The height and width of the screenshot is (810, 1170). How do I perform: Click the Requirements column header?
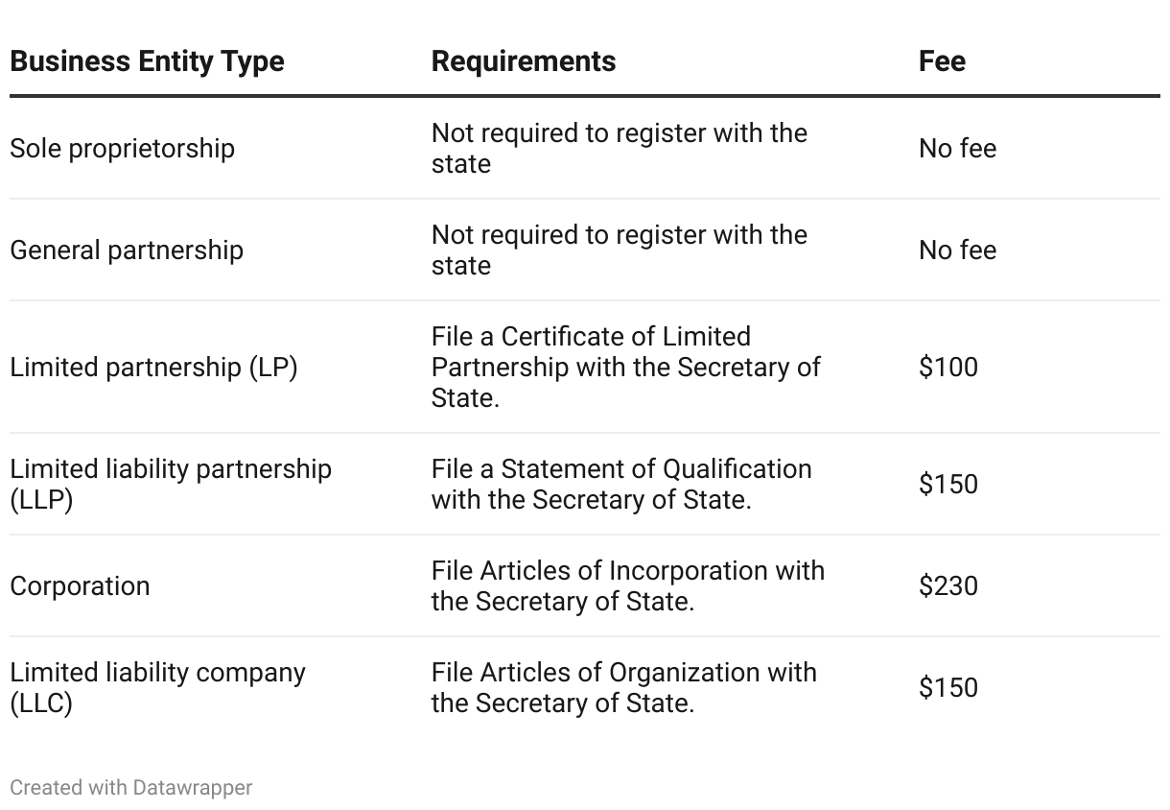click(x=524, y=61)
